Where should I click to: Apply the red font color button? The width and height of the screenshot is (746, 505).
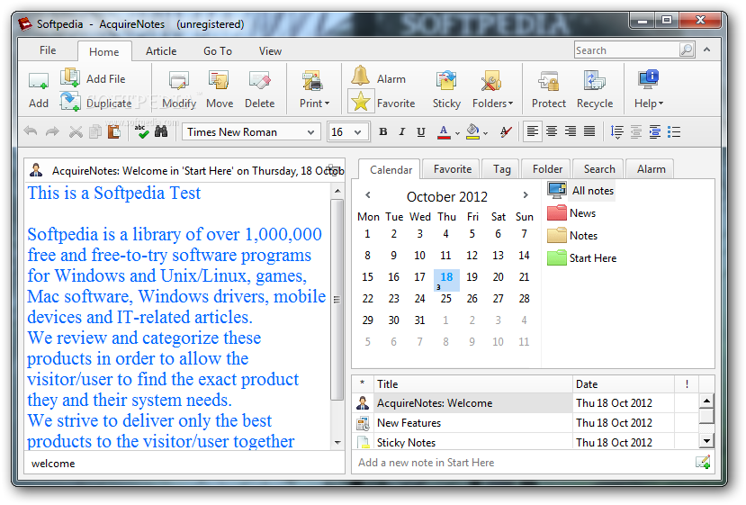point(444,132)
